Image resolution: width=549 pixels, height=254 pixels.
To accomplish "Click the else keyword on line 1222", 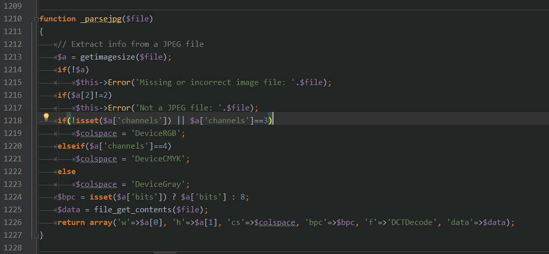I will (67, 172).
